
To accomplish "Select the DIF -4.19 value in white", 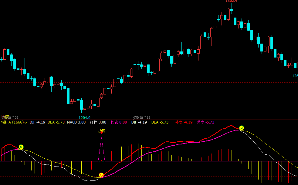I will coord(37,122).
